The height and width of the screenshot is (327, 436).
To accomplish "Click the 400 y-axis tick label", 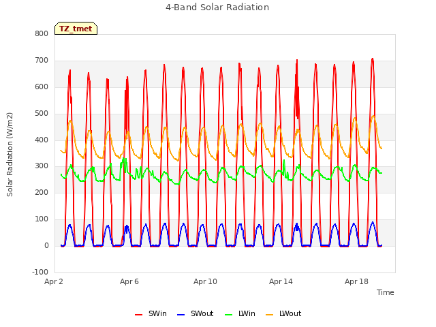I will pyautogui.click(x=42, y=140).
